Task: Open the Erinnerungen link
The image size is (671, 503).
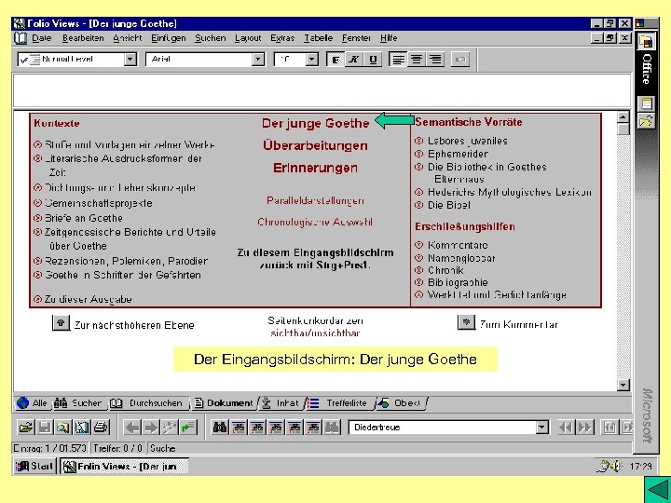Action: 315,168
